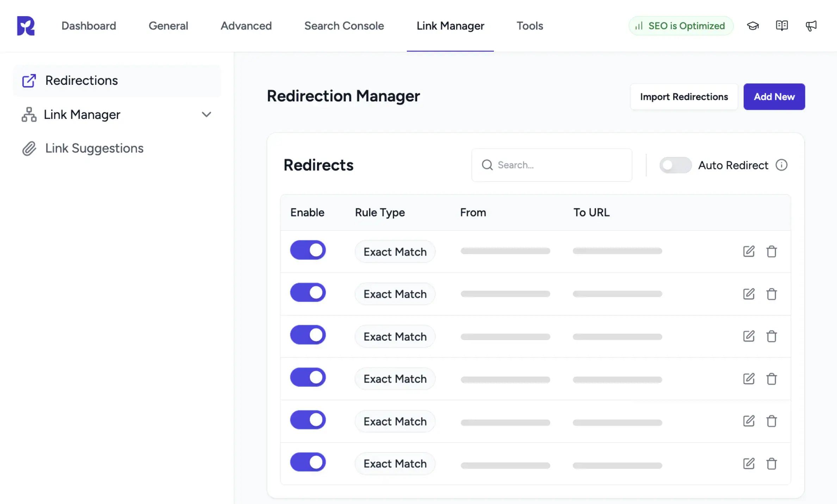Open the Tools tab

point(530,26)
